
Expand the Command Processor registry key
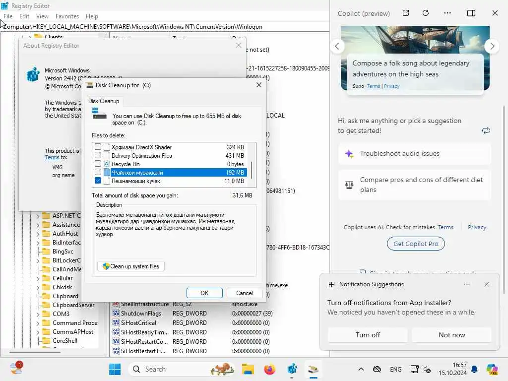click(x=38, y=323)
